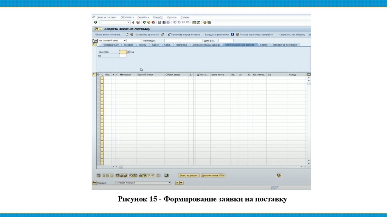Click the Знач. по умолч. button
This screenshot has height=217, width=387.
(x=189, y=176)
